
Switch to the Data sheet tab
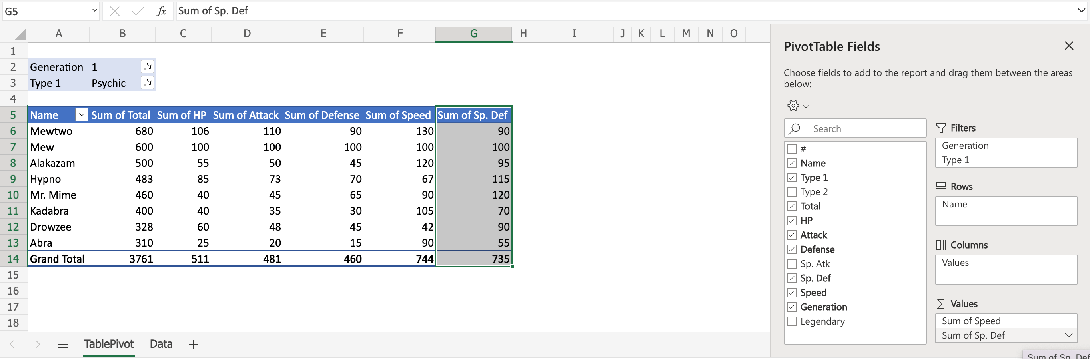point(161,344)
